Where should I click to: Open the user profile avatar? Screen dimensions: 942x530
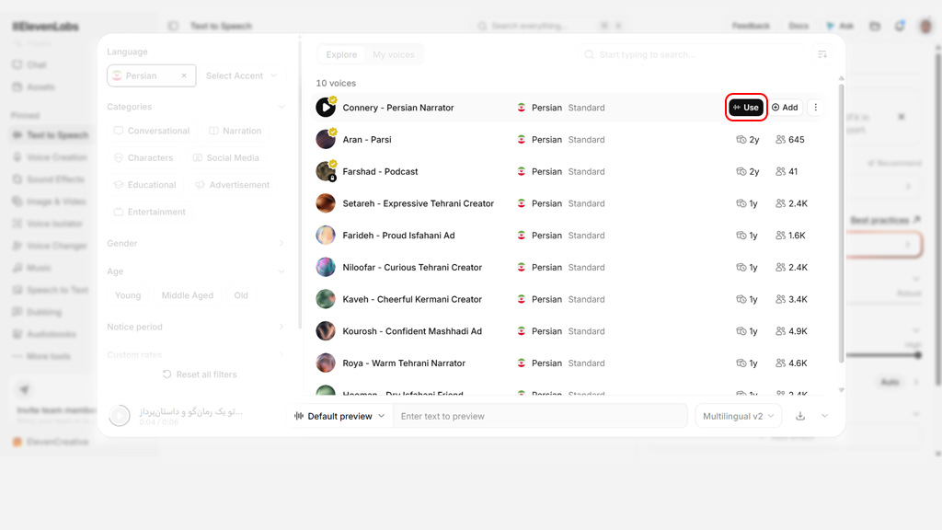(925, 26)
